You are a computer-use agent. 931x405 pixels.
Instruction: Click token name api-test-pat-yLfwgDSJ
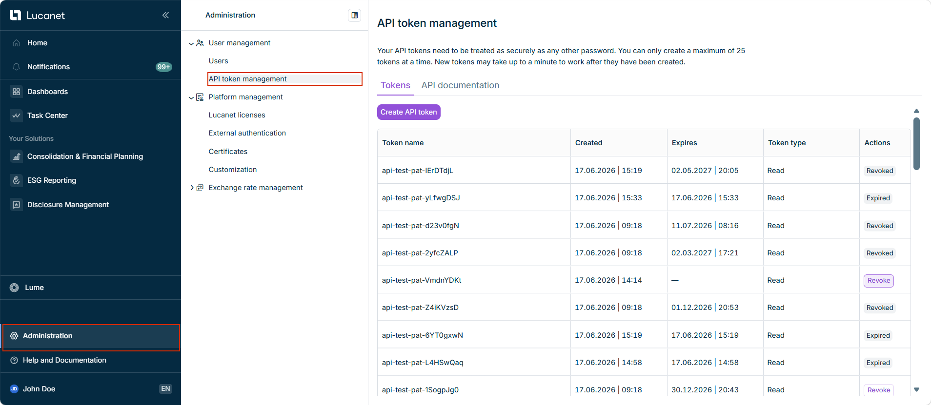tap(421, 198)
